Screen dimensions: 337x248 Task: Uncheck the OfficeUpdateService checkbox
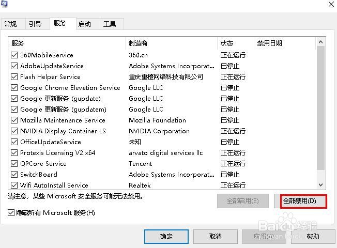[14, 142]
